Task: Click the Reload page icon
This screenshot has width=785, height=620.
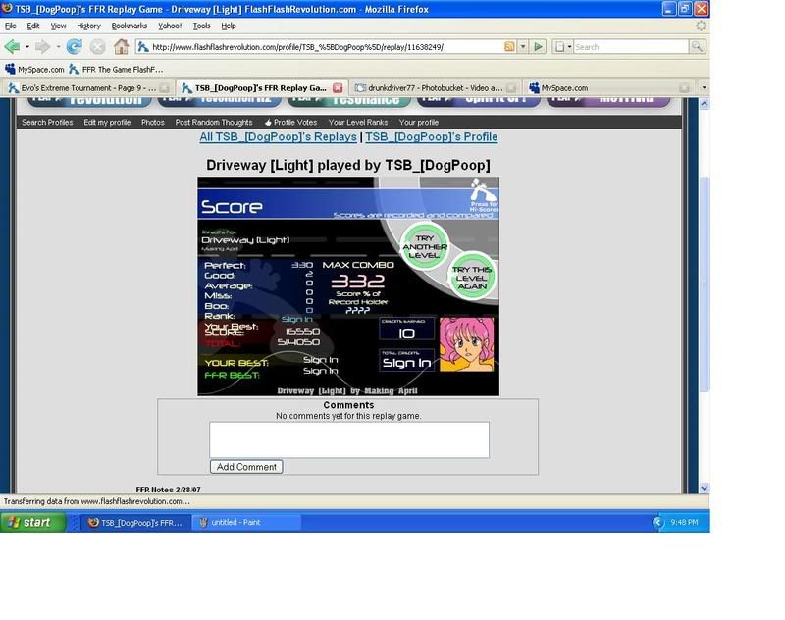Action: coord(75,46)
